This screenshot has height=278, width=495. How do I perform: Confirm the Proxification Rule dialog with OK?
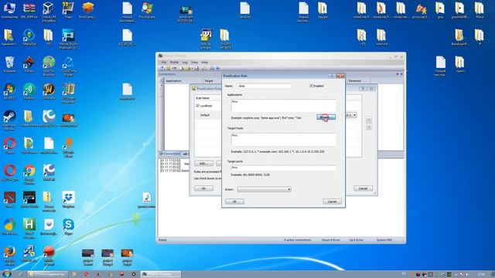tap(234, 202)
